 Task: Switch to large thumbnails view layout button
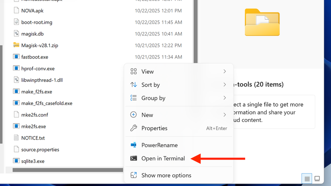(317, 179)
